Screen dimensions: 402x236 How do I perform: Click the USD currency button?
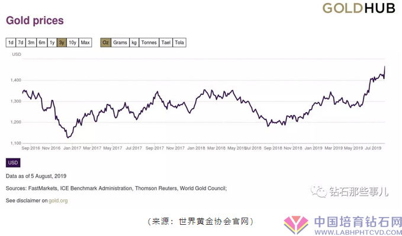(13, 162)
